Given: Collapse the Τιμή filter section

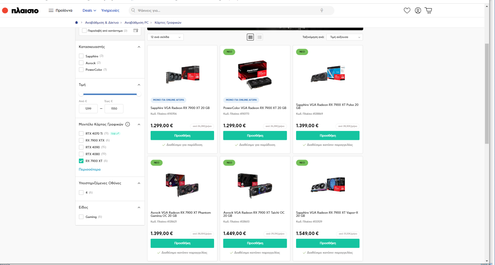Looking at the screenshot, I should (x=139, y=85).
